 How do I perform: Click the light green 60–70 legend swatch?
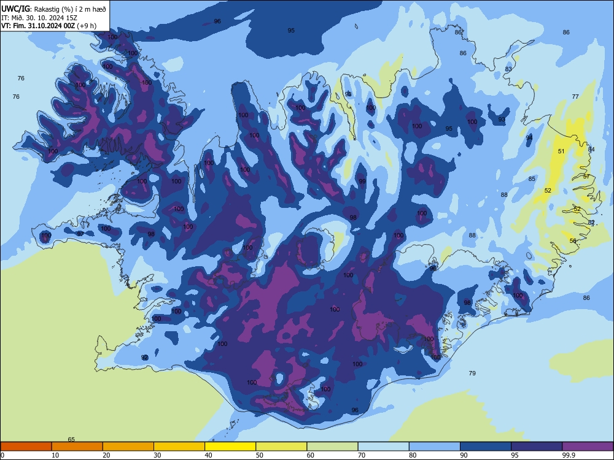pyautogui.click(x=332, y=447)
